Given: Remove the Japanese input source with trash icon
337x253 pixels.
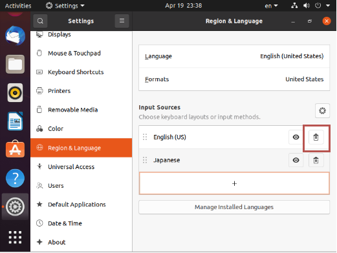Looking at the screenshot, I should [x=316, y=160].
